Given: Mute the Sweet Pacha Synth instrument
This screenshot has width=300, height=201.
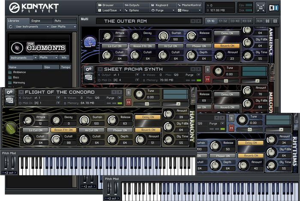Looking at the screenshot, I should (207, 79).
